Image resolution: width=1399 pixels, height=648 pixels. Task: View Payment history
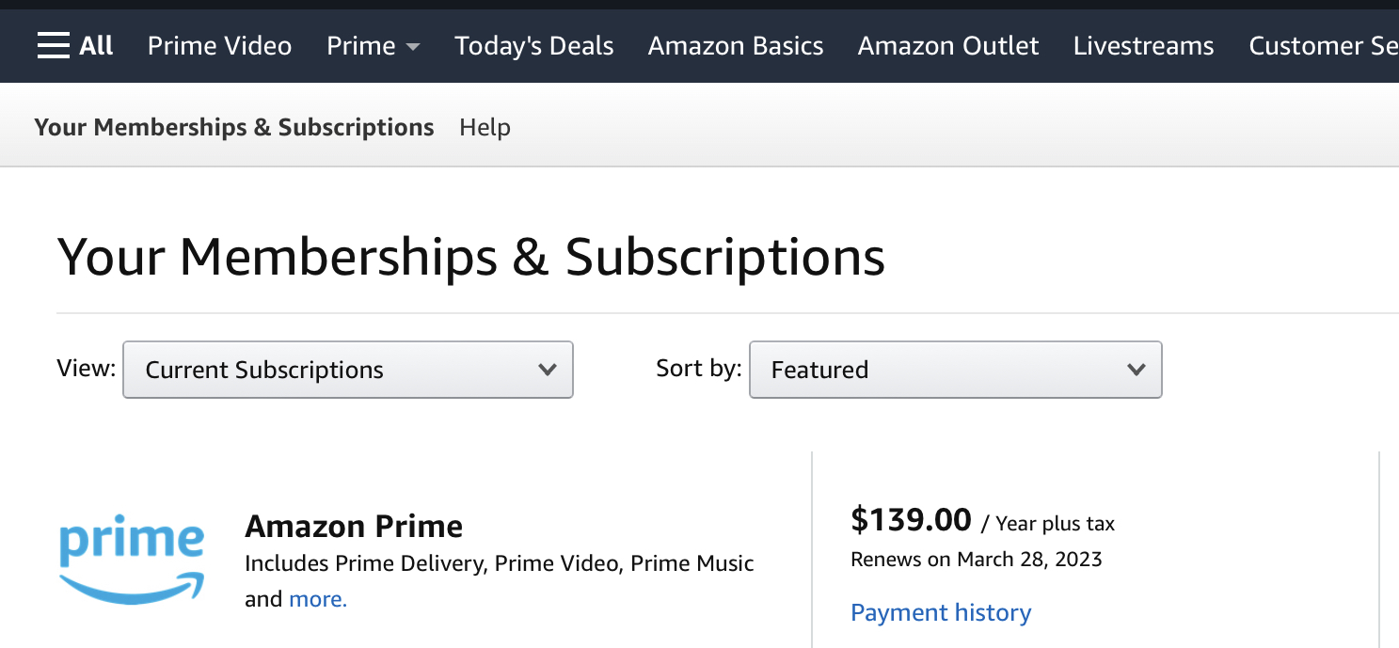(940, 612)
